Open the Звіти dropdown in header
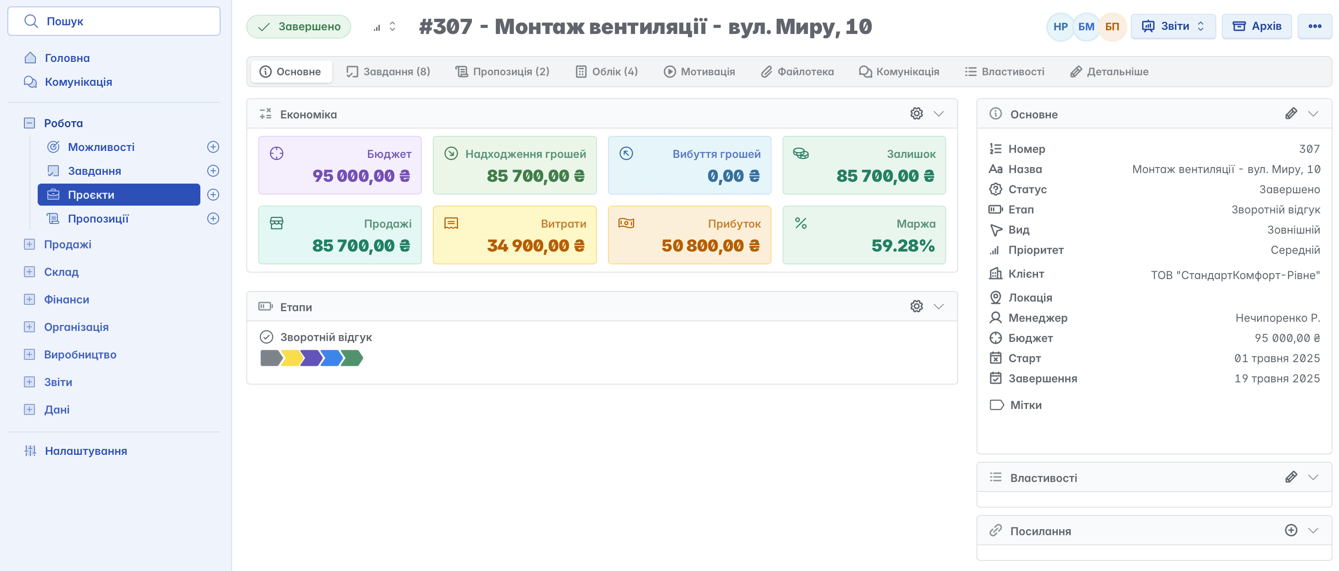 click(x=1173, y=26)
